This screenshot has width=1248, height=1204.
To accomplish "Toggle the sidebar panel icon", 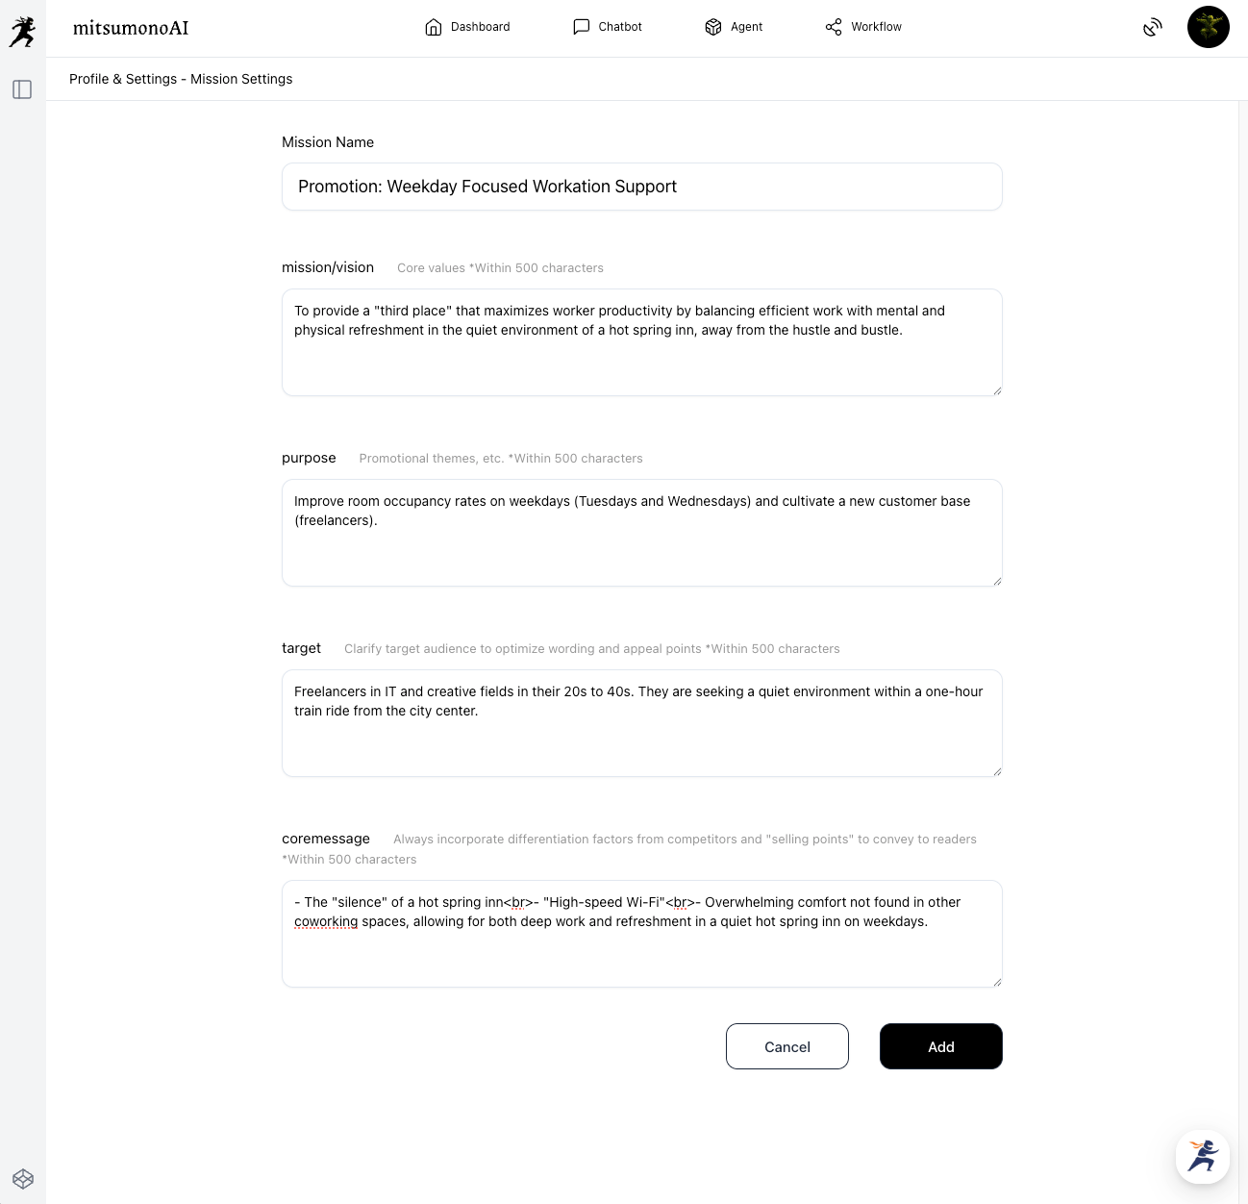I will [22, 89].
